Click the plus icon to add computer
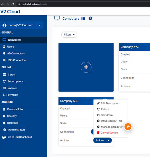This screenshot has width=150, height=157. pos(86,67)
